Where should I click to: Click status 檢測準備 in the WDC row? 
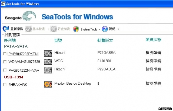point(153,61)
